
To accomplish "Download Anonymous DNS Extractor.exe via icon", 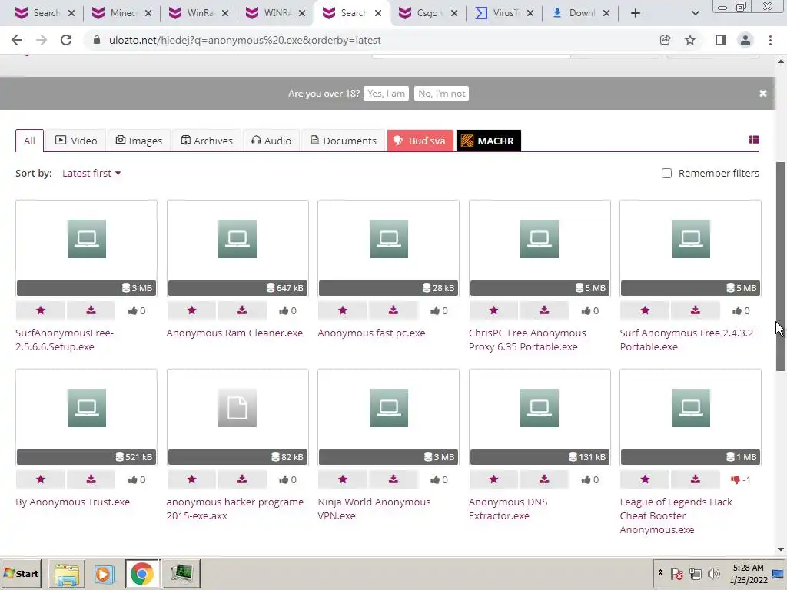I will tap(544, 479).
